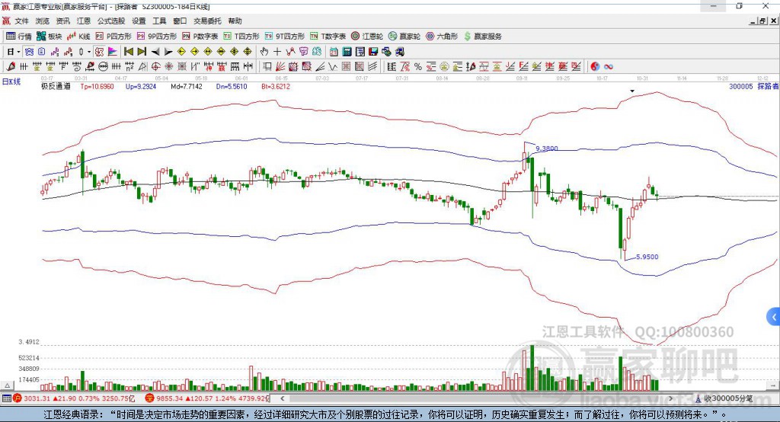Click horizontal scrollbar right arrow
Screen dimensions: 780x422
coord(670,398)
